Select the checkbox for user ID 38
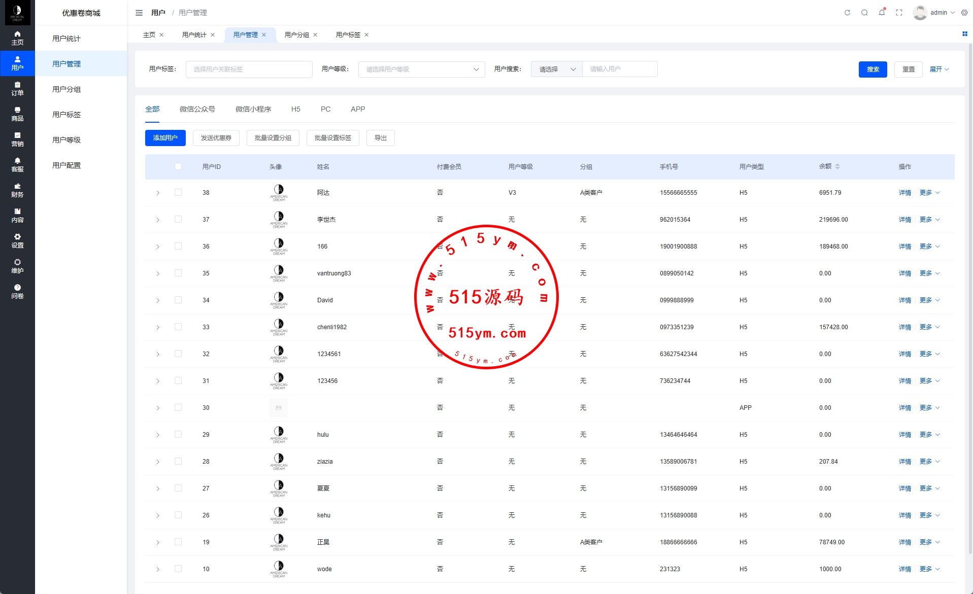973x594 pixels. pos(178,193)
